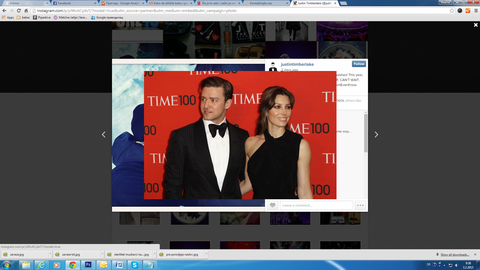Open Photoshop from the taskbar
The image size is (480, 270).
(88, 265)
